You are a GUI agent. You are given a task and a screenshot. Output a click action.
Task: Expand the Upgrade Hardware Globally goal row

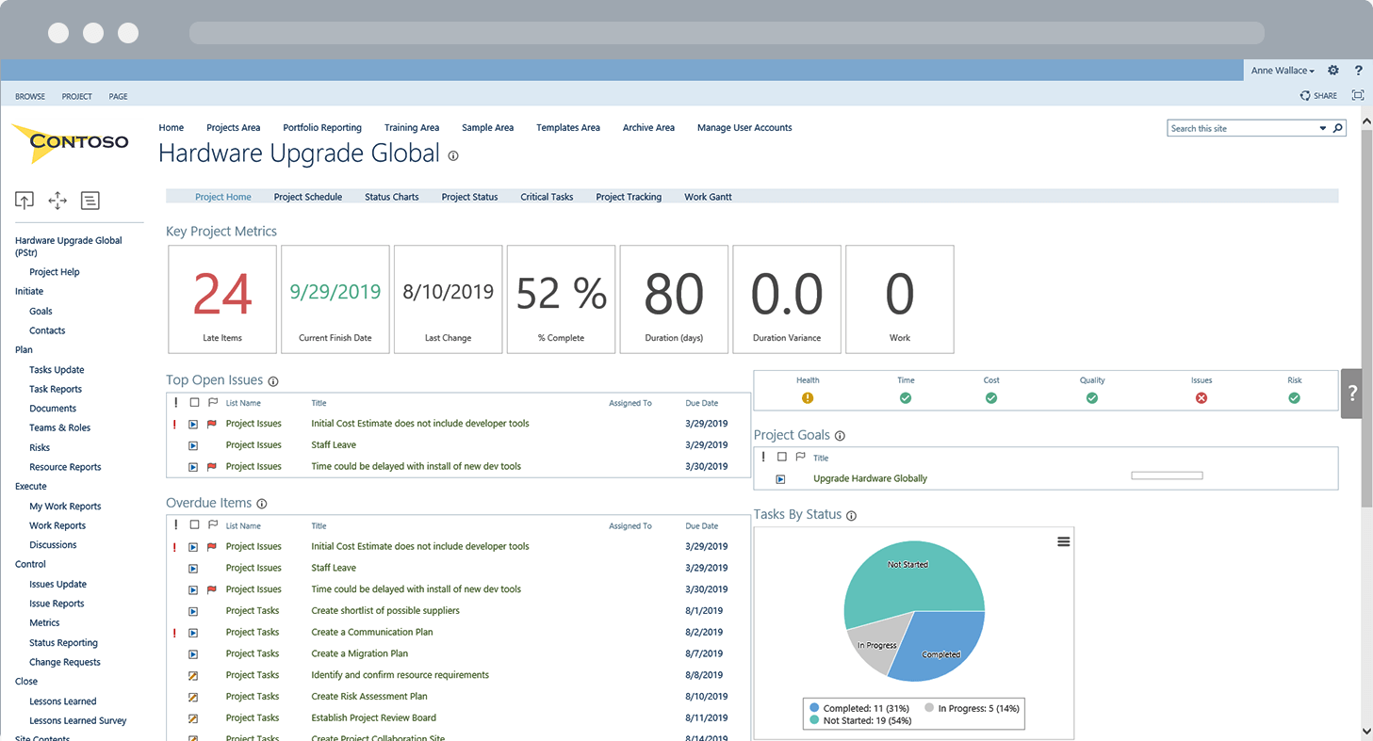click(x=780, y=478)
